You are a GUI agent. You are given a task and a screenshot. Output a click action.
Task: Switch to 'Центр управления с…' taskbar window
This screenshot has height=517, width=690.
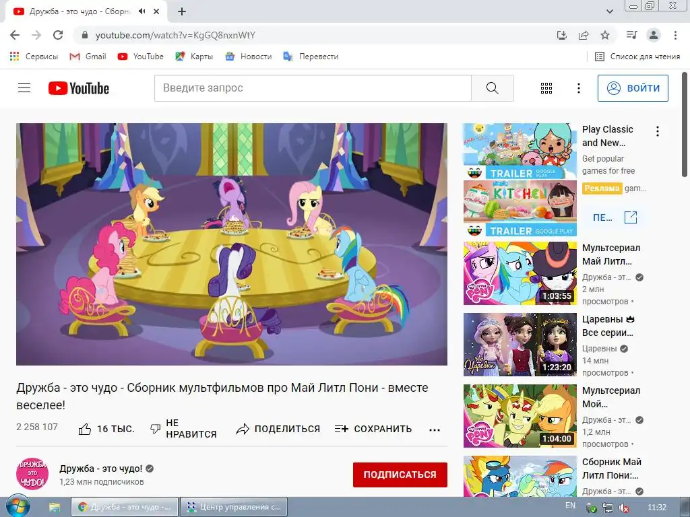tap(234, 507)
